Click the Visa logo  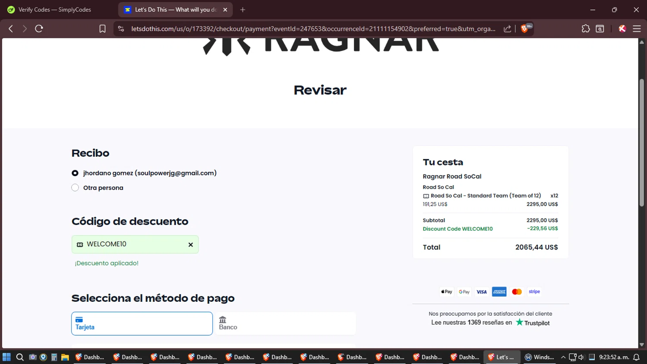tap(482, 292)
